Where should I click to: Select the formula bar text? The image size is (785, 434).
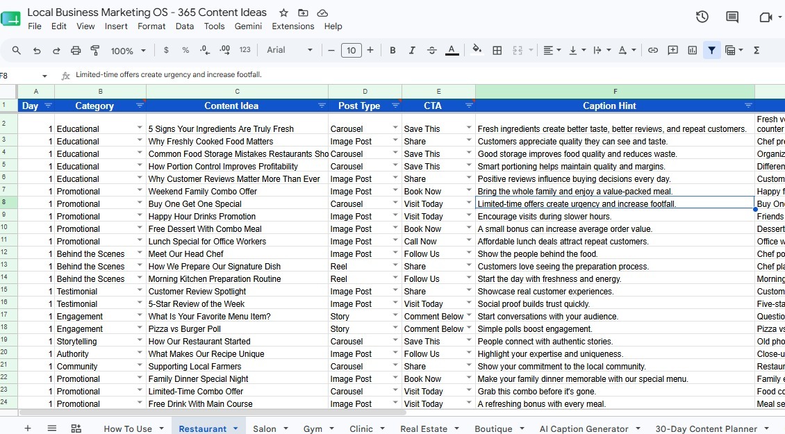pyautogui.click(x=169, y=74)
